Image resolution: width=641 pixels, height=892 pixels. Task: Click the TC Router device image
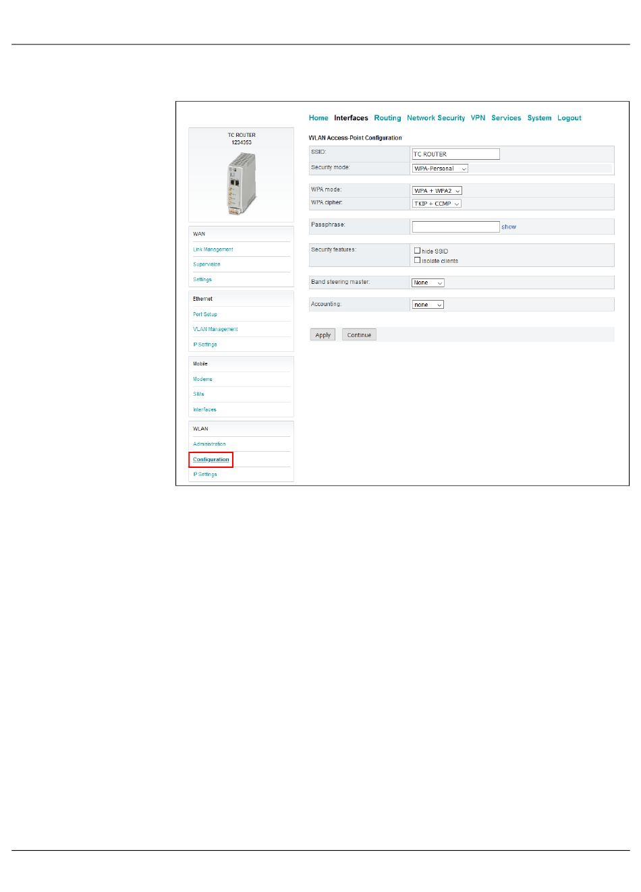(242, 183)
